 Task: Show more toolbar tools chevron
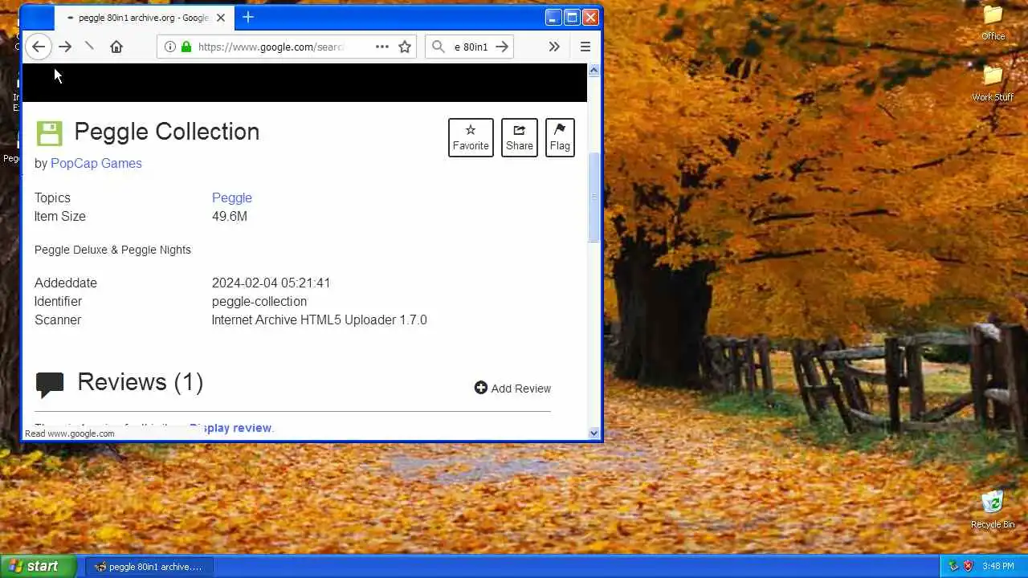554,47
